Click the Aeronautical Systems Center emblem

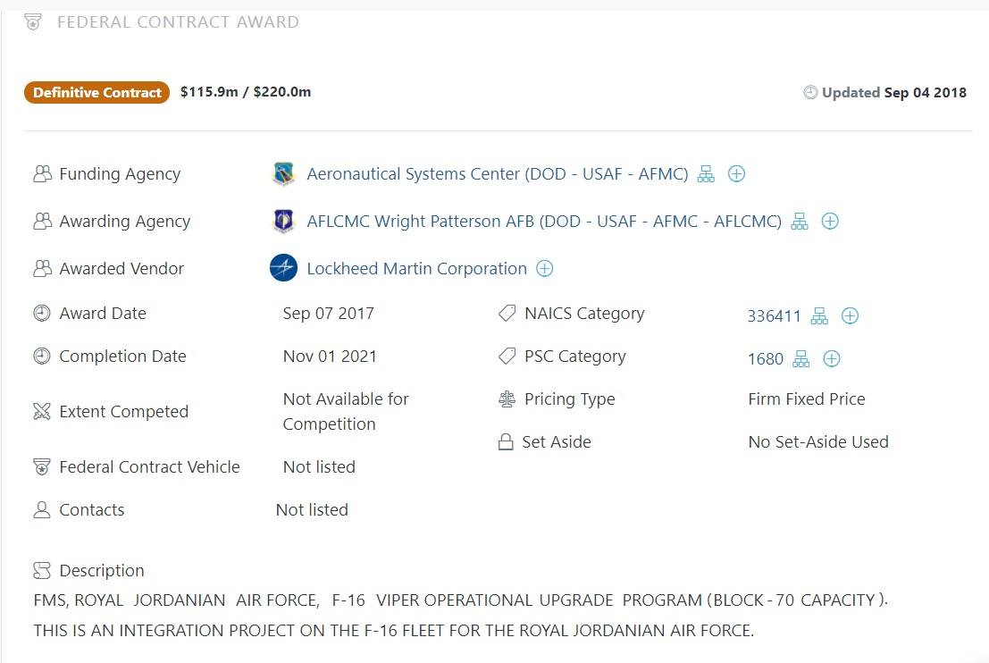click(x=283, y=173)
